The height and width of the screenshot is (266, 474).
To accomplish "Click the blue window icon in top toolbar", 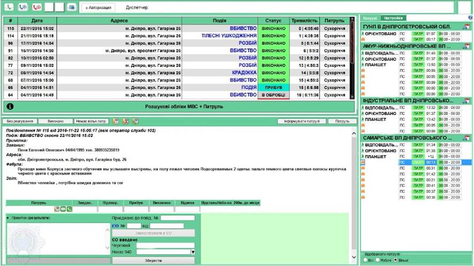I will (x=72, y=7).
